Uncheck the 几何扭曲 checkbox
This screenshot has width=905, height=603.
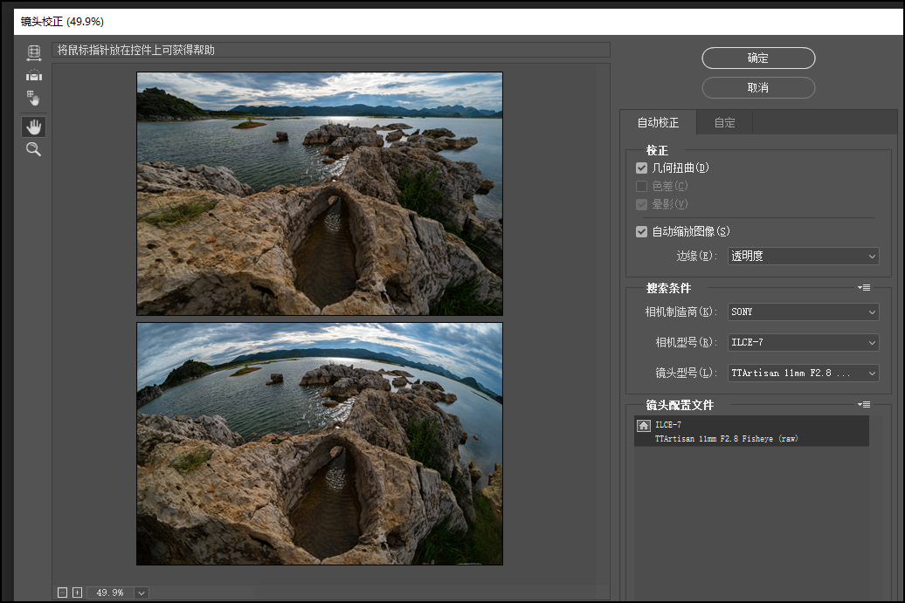click(x=642, y=168)
